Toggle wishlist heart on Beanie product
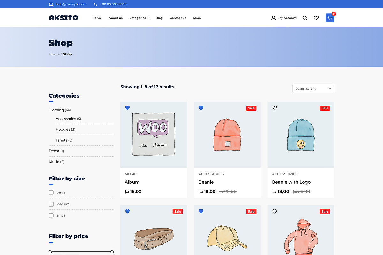This screenshot has height=255, width=383. pos(201,108)
